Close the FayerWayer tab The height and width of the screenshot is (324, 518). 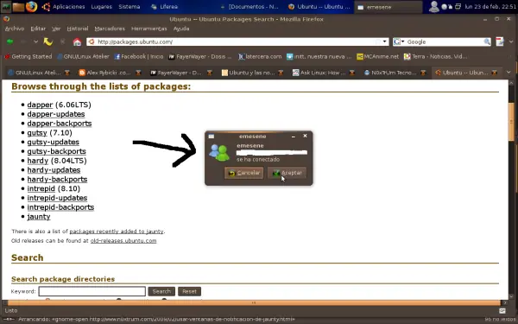[210, 73]
